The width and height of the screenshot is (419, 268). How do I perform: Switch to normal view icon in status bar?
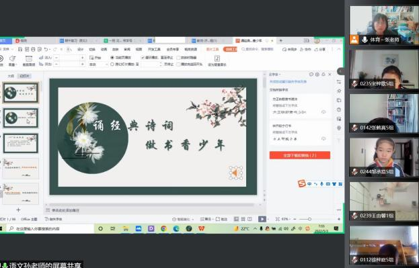click(236, 219)
